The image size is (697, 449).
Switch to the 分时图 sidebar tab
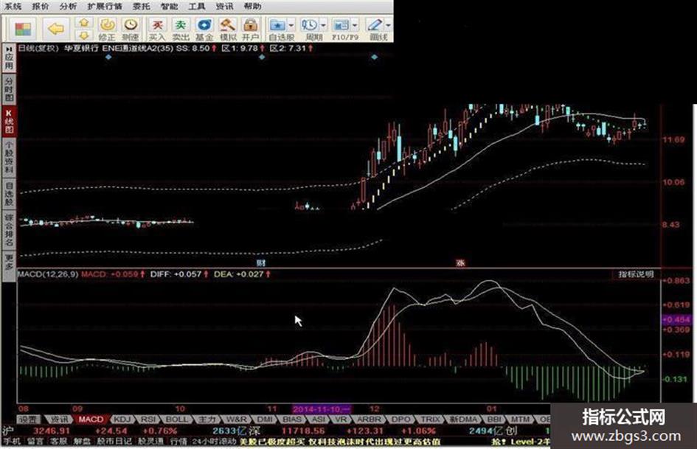(x=9, y=89)
